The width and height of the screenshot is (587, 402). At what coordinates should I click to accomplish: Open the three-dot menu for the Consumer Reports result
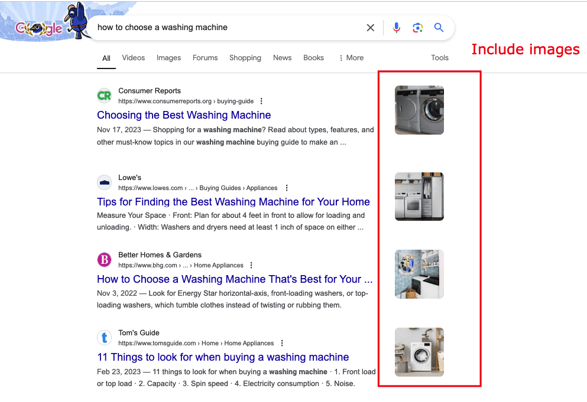(261, 101)
